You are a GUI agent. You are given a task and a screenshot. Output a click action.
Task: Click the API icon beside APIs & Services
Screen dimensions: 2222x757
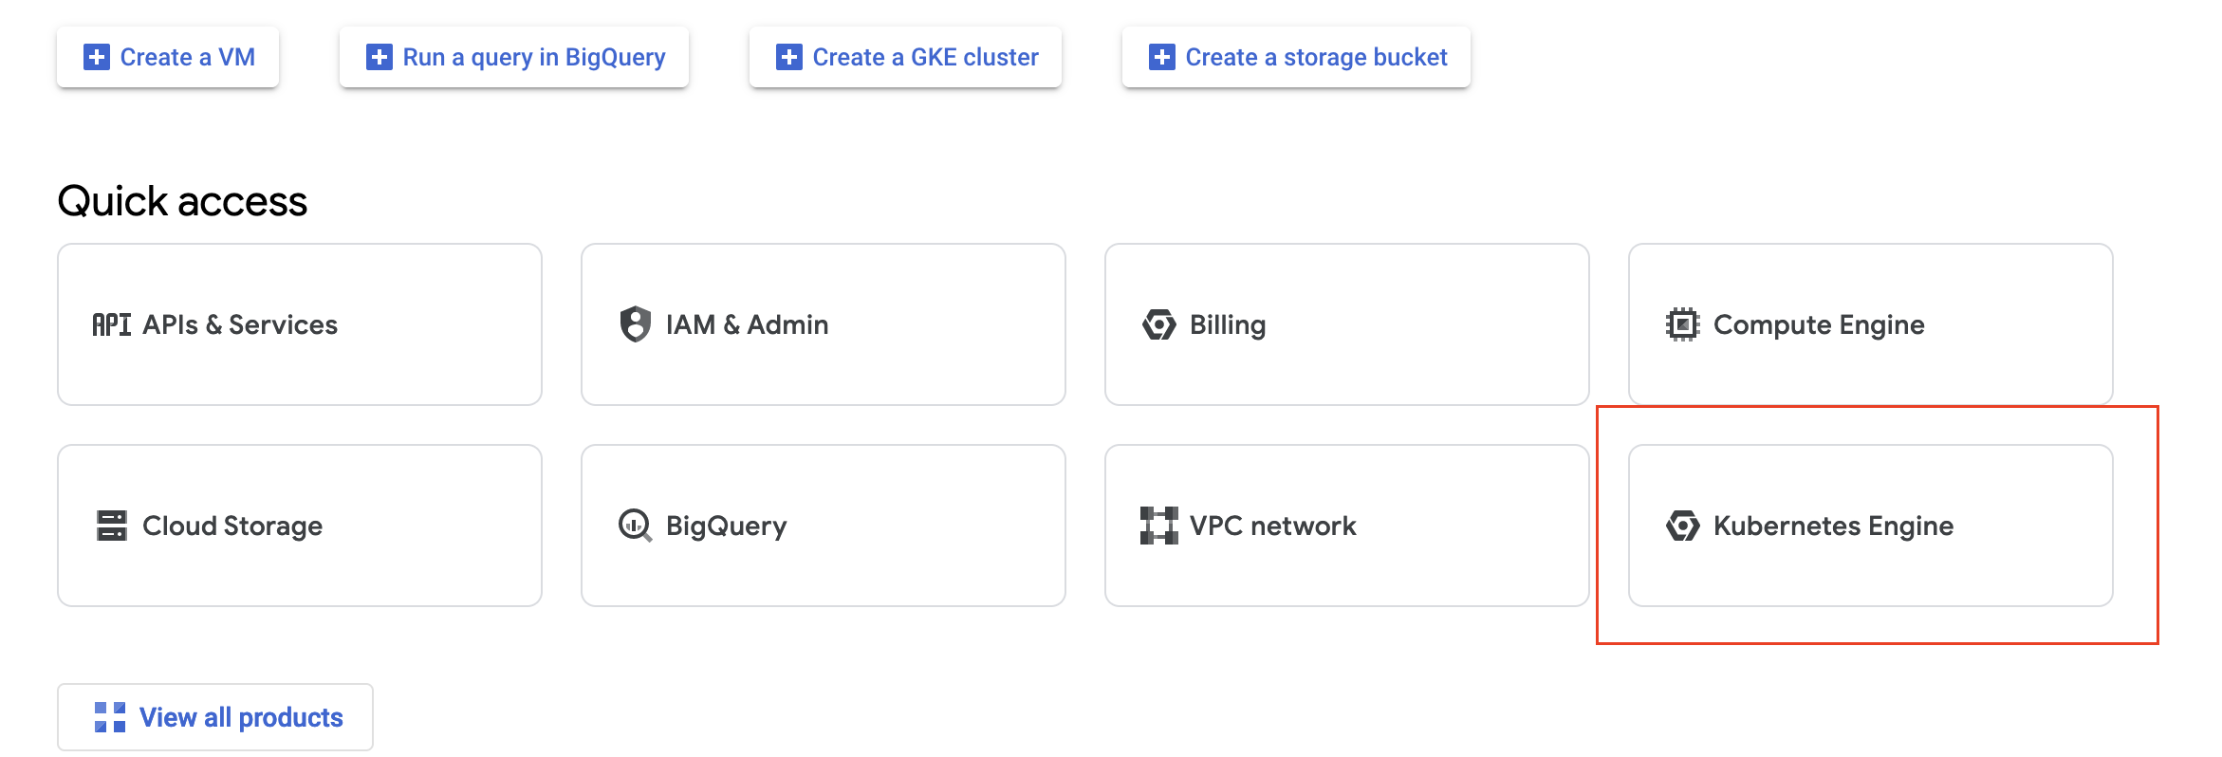111,324
